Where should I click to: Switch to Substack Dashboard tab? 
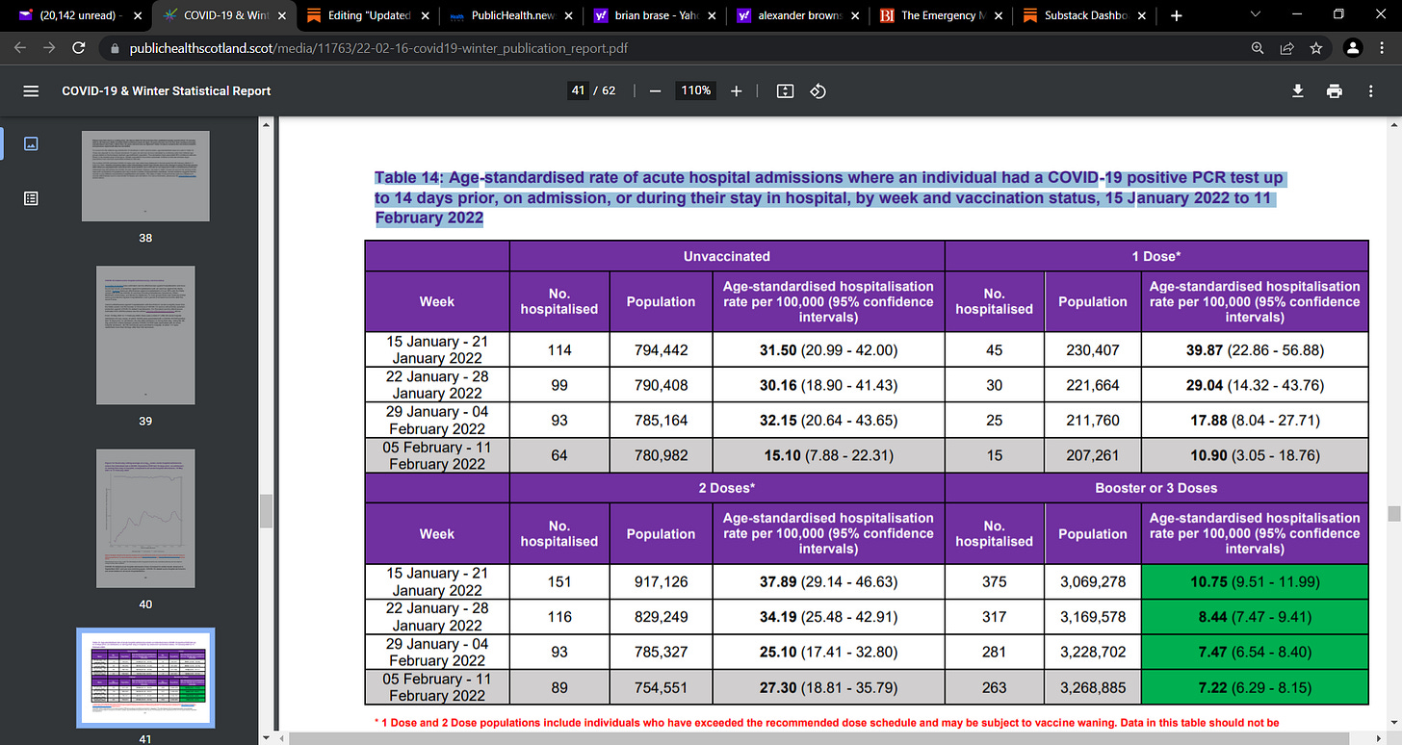point(1083,15)
